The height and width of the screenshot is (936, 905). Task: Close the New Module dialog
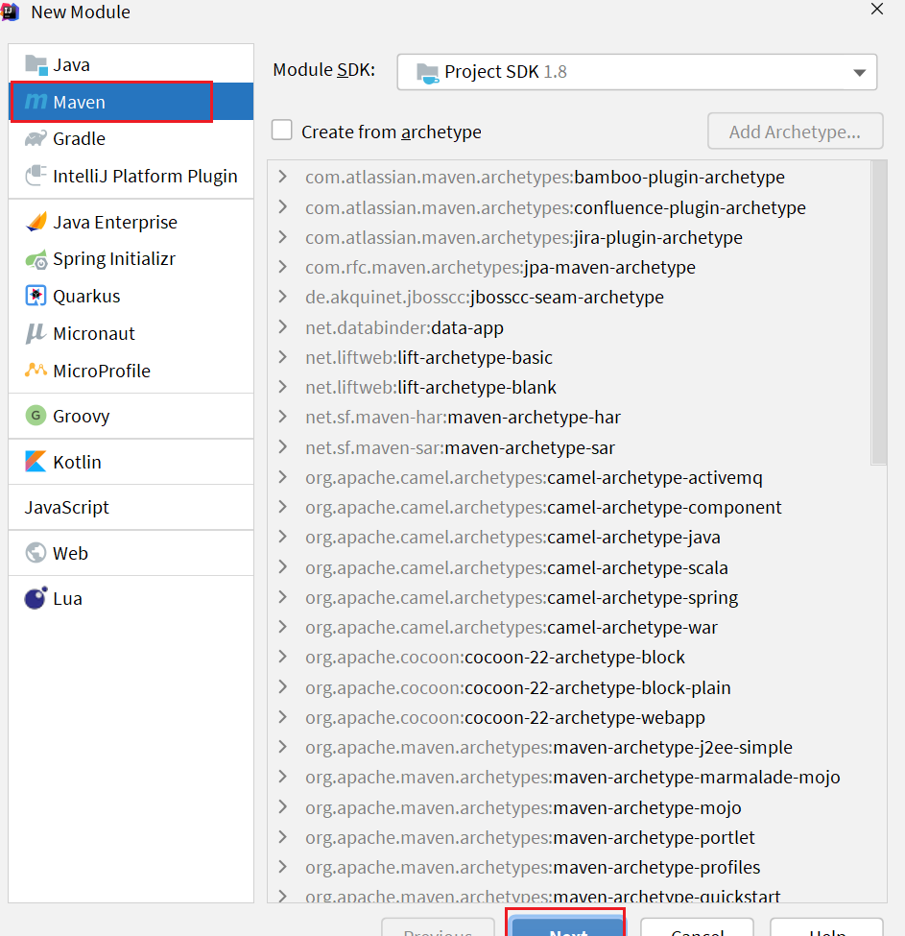click(876, 10)
